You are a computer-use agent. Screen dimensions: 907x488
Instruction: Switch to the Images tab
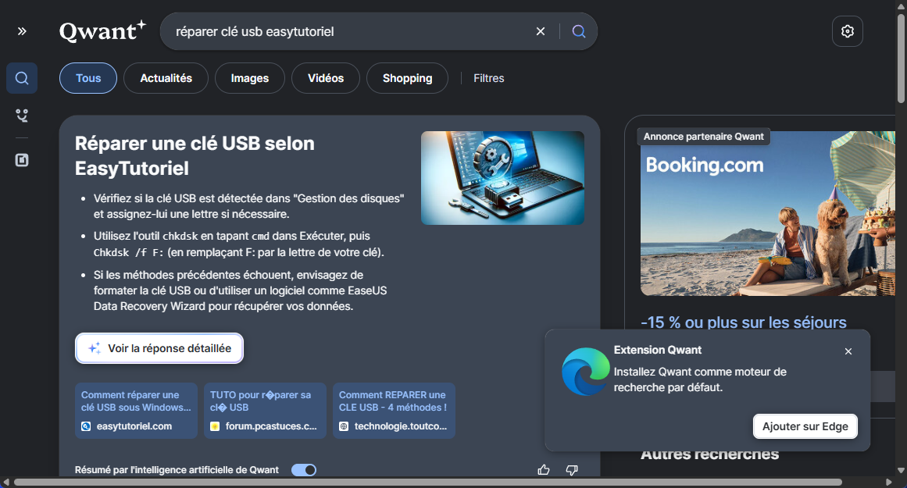[249, 78]
